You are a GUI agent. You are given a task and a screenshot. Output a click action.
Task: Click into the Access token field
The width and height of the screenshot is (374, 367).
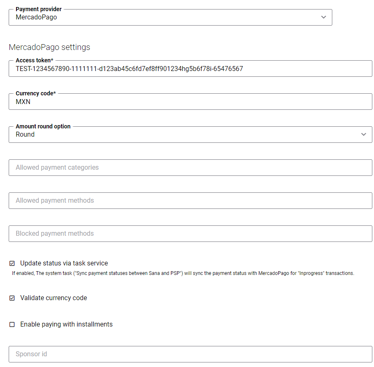click(x=190, y=69)
